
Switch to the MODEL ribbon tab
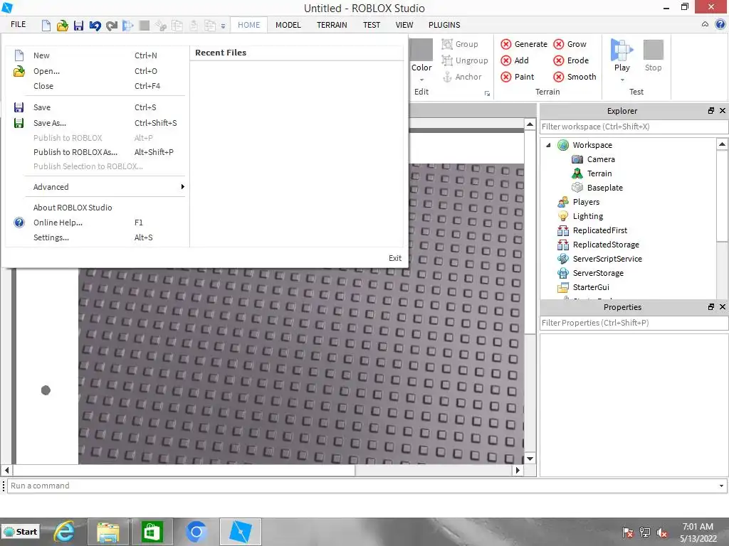tap(288, 25)
